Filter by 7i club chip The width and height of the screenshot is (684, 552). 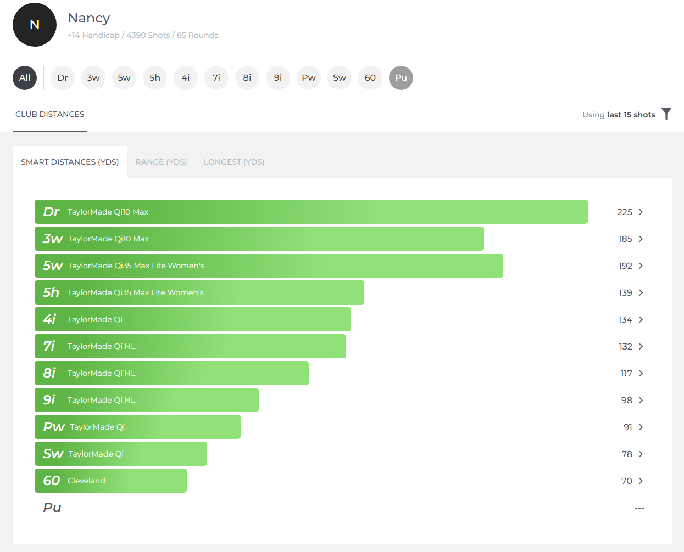point(216,78)
